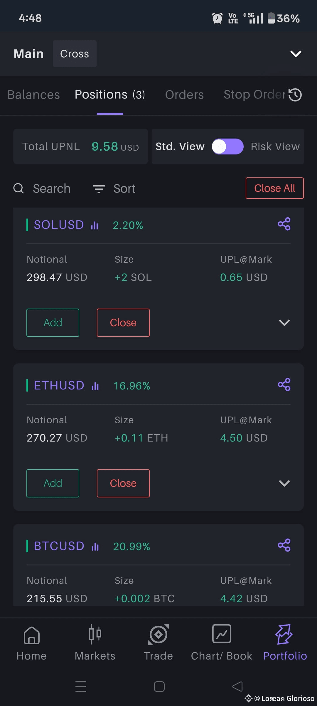Expand the Main account dropdown chevron
Screen dimensions: 317x706
tap(296, 54)
